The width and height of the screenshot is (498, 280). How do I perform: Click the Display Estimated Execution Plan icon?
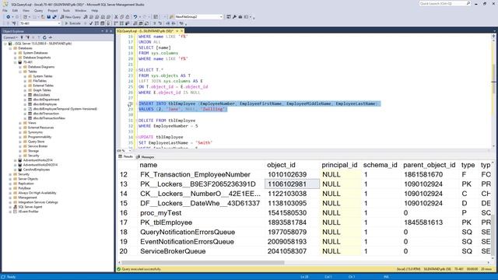coord(96,23)
